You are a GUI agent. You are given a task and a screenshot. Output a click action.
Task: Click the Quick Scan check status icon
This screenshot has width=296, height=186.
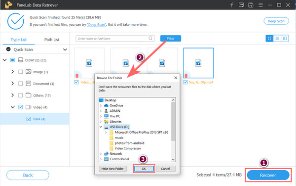pos(8,49)
